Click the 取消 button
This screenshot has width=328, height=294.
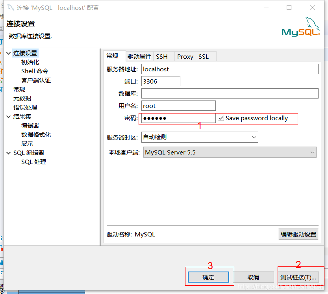(253, 277)
